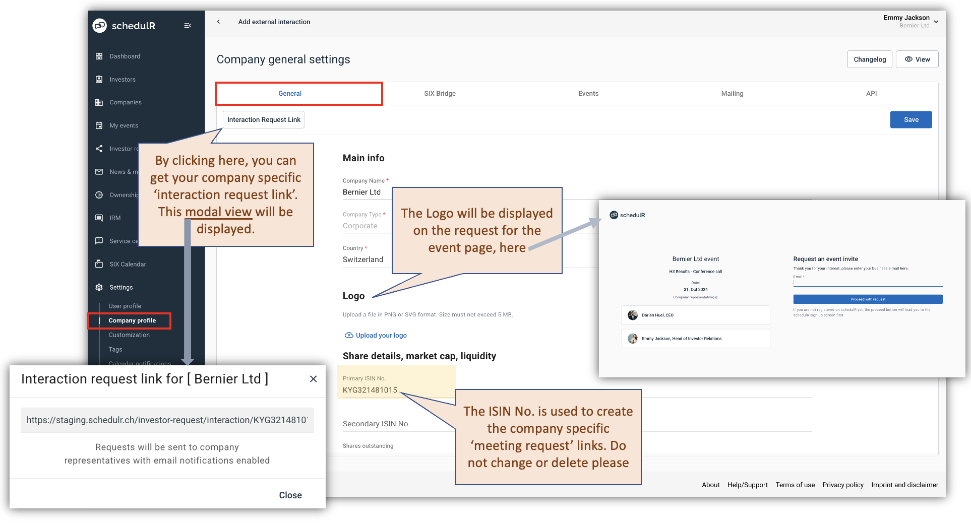
Task: Expand the Emmy Jackson account dropdown
Action: (x=936, y=22)
